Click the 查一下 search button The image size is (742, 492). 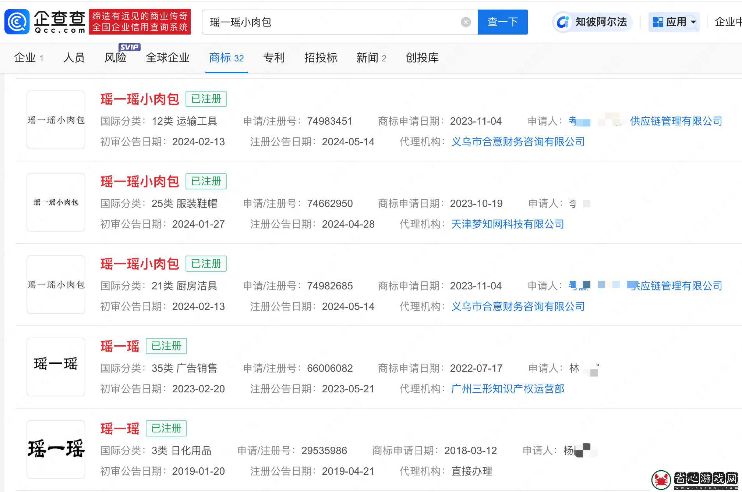[502, 22]
